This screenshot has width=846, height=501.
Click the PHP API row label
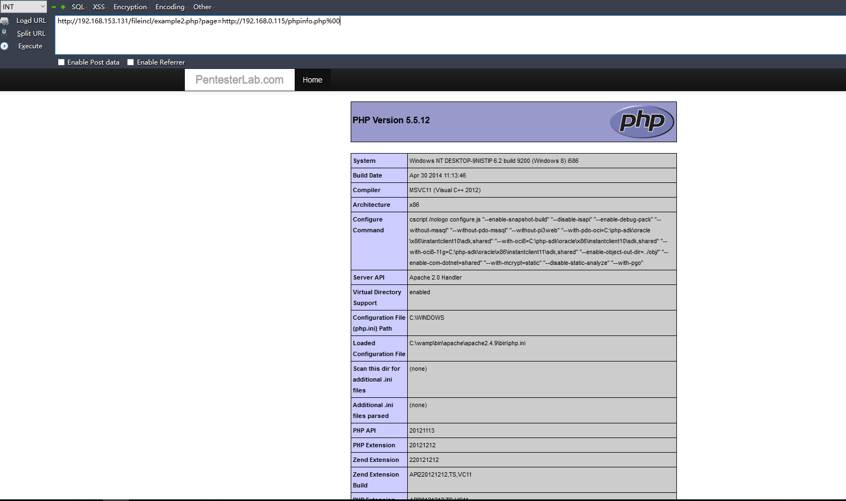(x=364, y=430)
